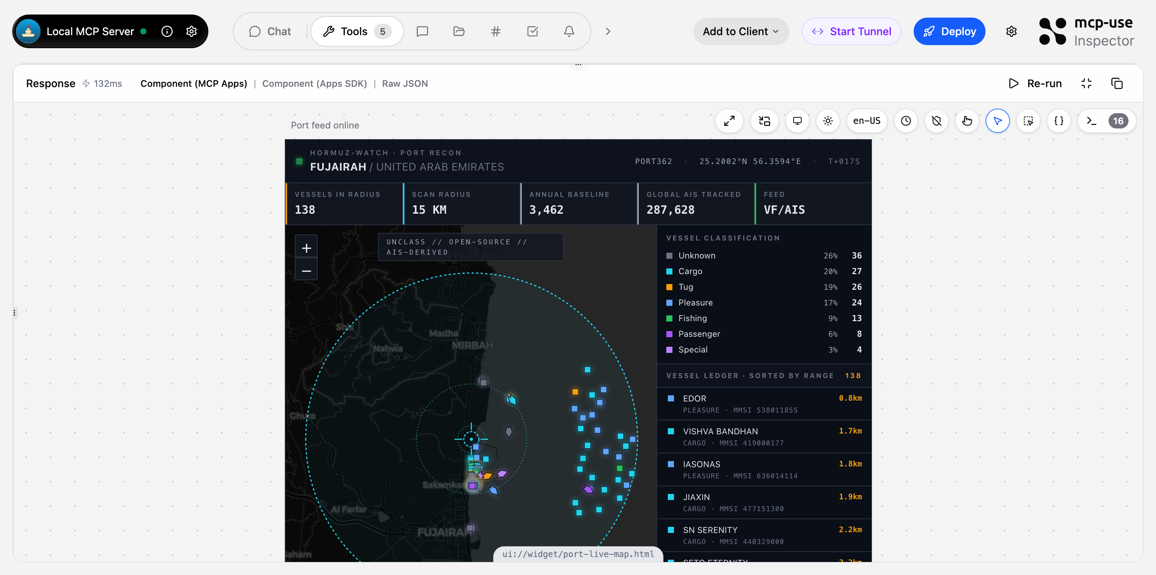Open the en-US locale selector
1156x575 pixels.
click(867, 121)
